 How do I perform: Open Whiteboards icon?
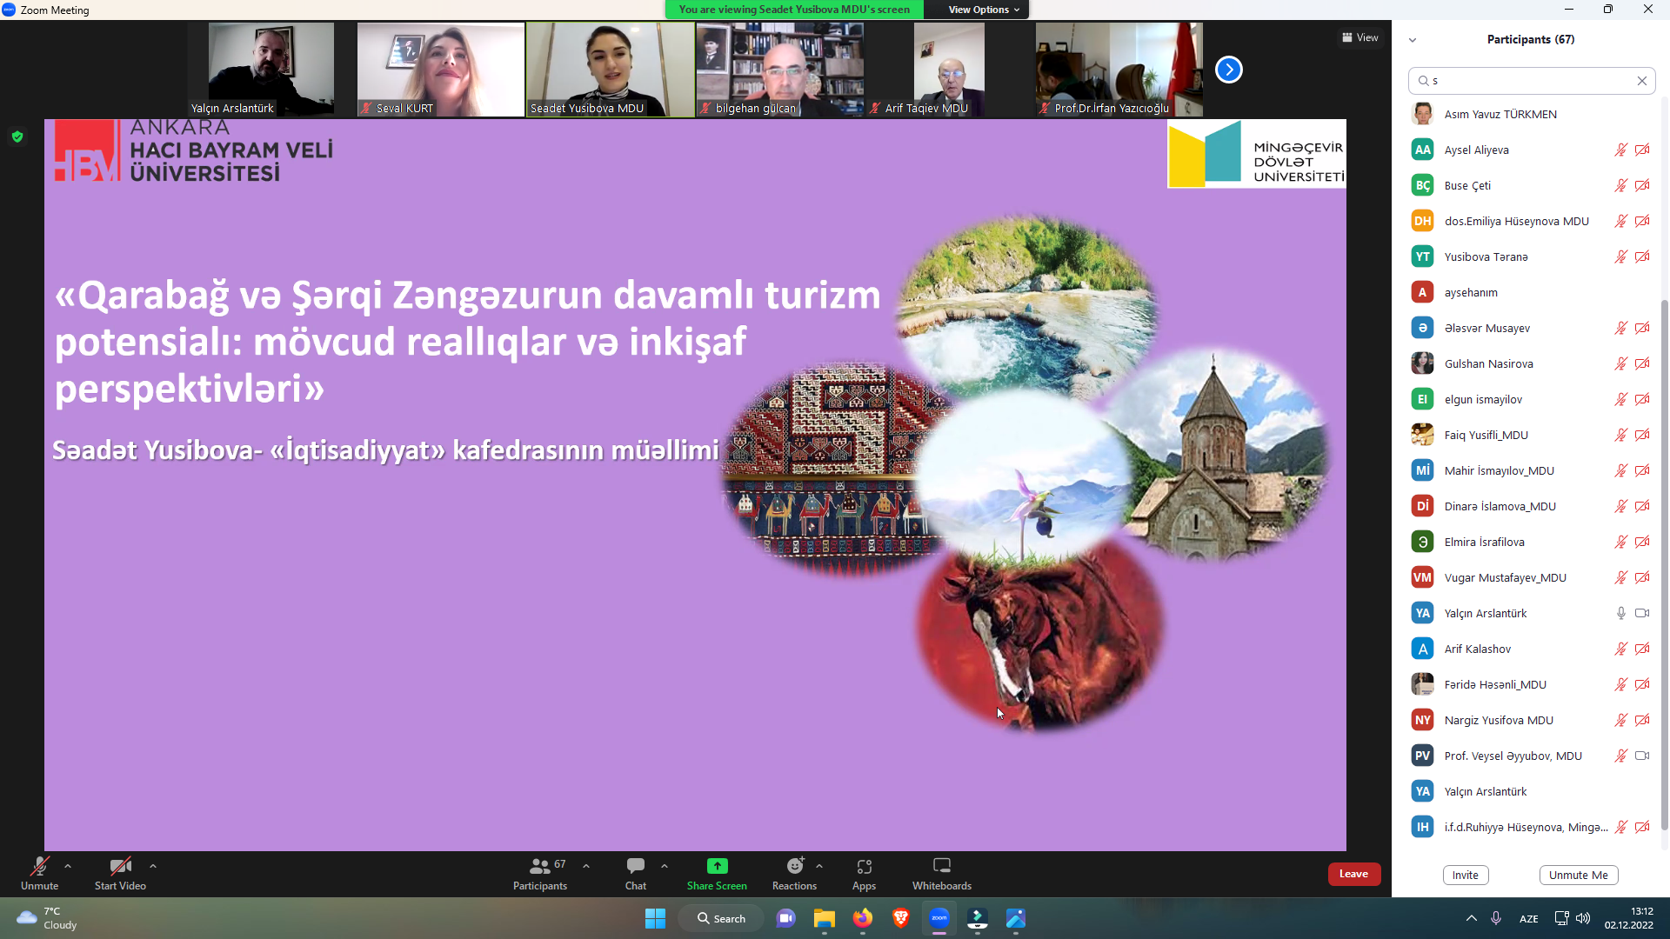pos(941,866)
